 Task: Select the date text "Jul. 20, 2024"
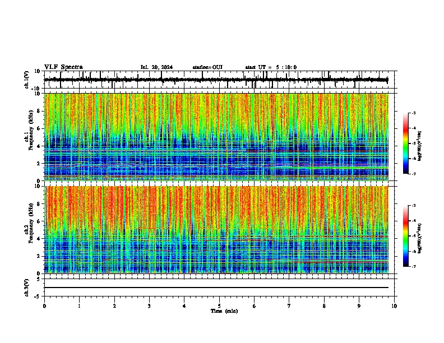[156, 67]
